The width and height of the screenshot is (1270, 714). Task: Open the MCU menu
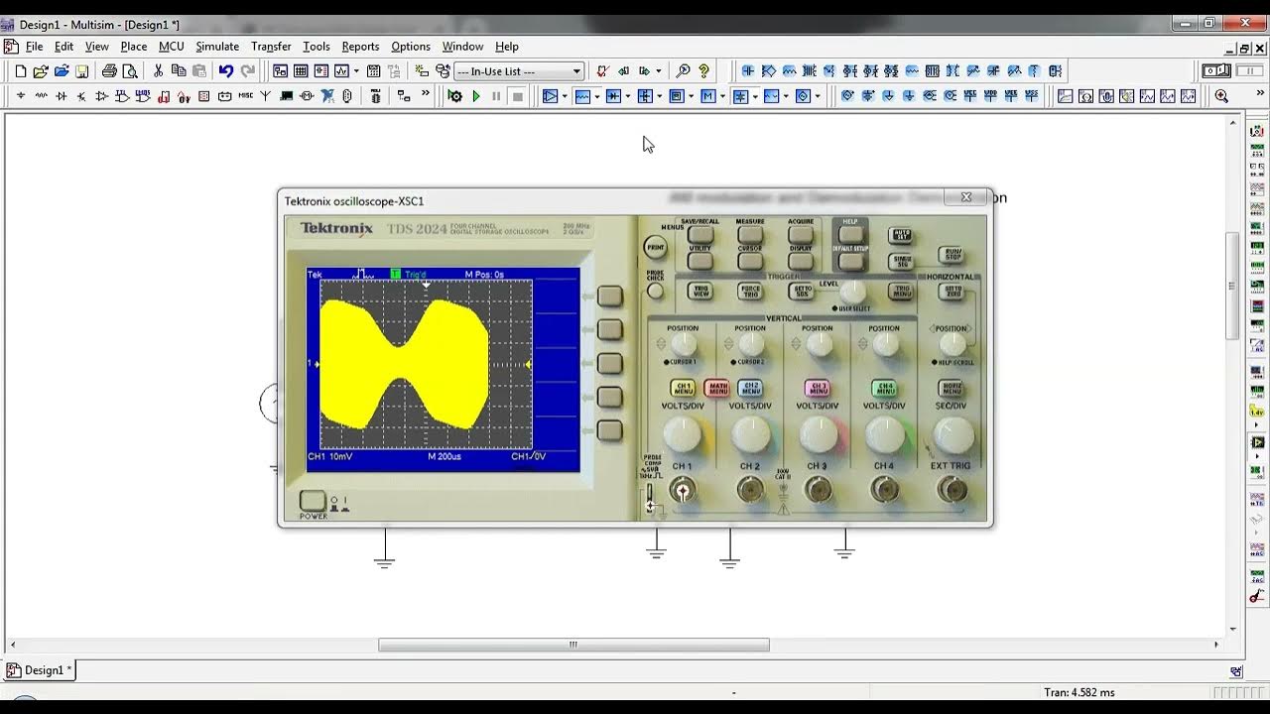tap(172, 47)
